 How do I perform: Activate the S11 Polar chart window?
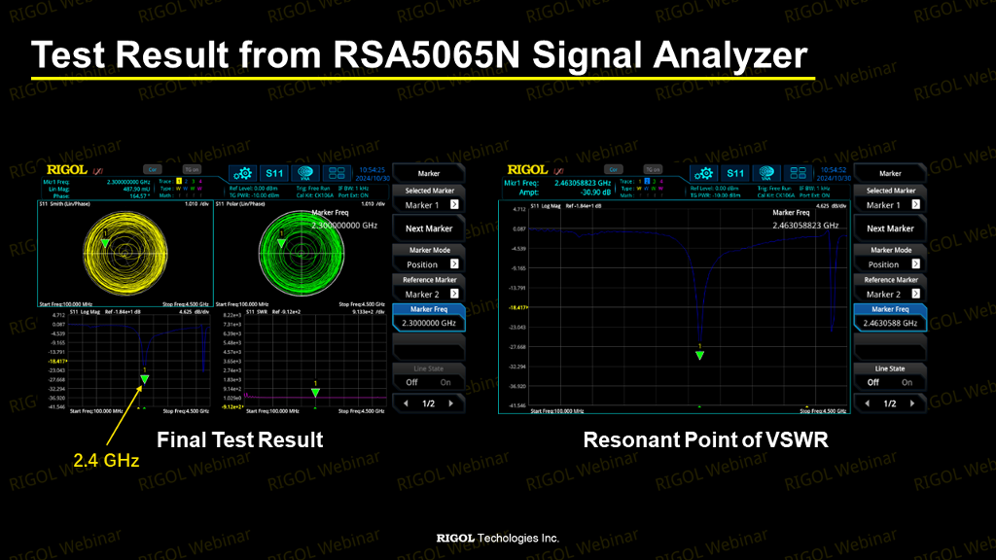(x=301, y=254)
